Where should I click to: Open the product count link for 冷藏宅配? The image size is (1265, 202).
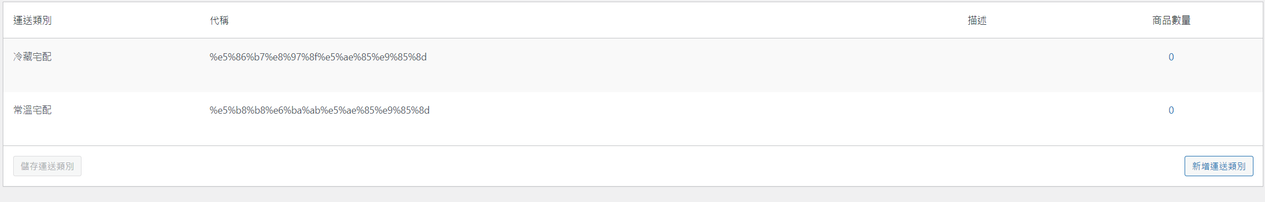1171,57
